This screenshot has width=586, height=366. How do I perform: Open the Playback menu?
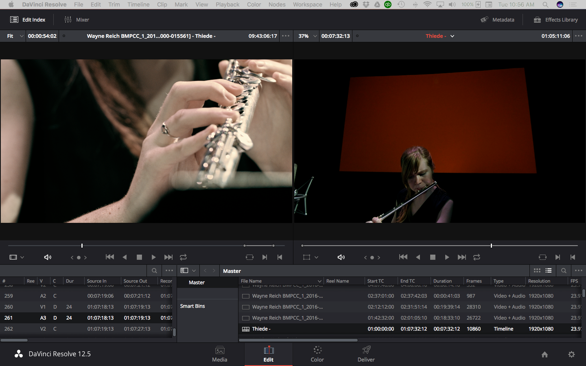pos(227,4)
